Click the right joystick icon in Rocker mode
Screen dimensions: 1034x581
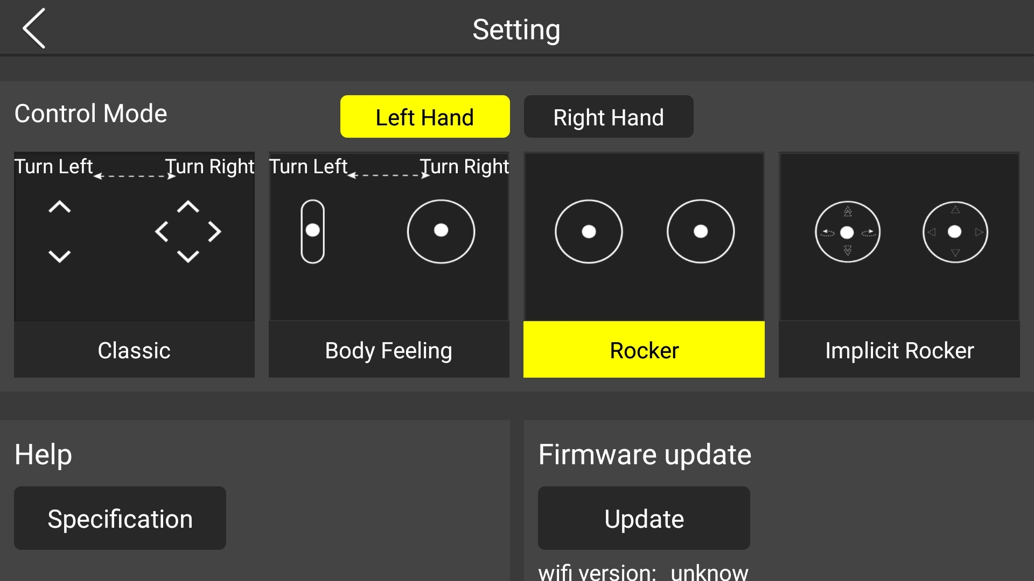pyautogui.click(x=699, y=231)
